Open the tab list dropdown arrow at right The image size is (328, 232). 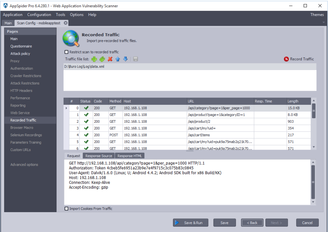tap(323, 22)
